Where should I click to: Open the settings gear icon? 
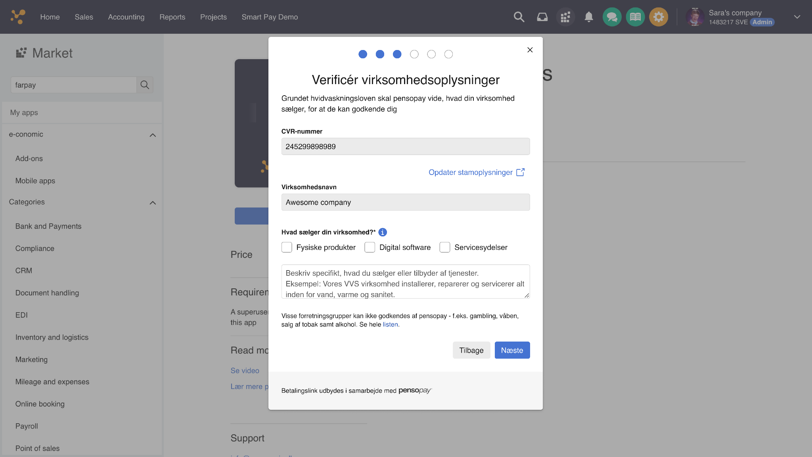pos(659,17)
